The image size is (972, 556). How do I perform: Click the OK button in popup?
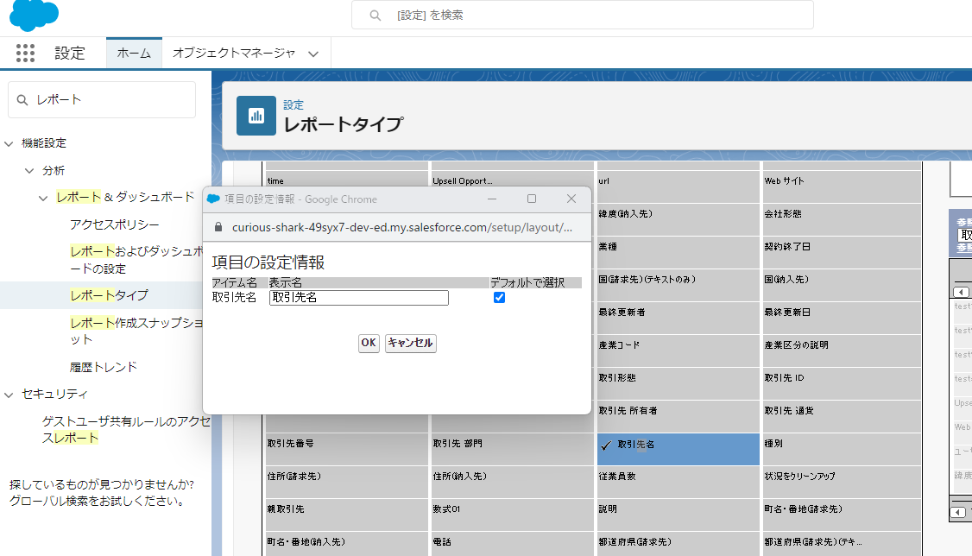click(369, 343)
